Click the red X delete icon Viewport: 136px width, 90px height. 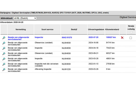[122, 37]
